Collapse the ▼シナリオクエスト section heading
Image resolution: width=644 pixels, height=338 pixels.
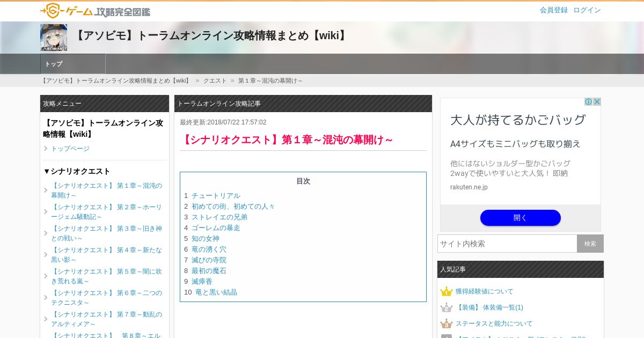click(77, 171)
